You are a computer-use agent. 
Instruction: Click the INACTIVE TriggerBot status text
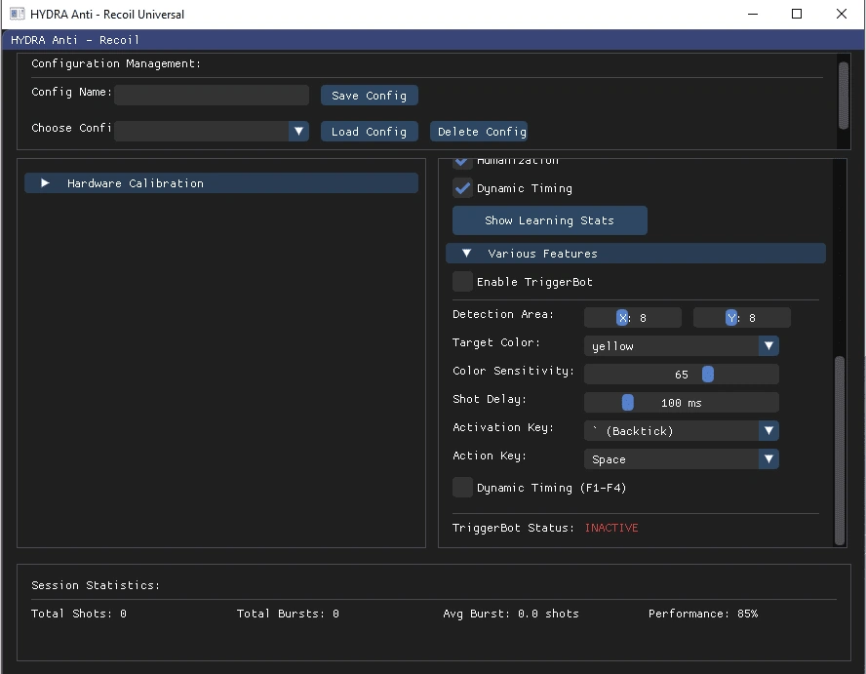click(x=611, y=528)
